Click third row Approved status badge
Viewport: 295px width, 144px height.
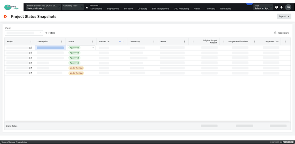(x=74, y=58)
